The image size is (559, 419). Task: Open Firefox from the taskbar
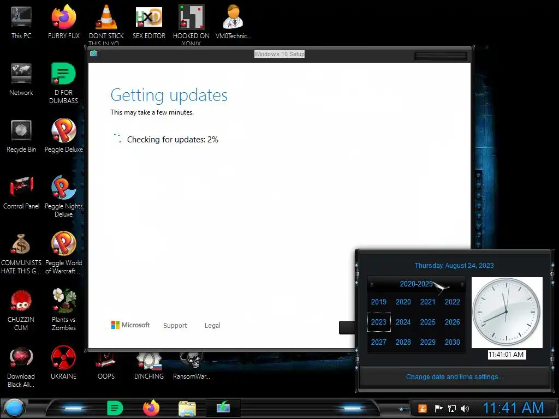[x=151, y=408]
